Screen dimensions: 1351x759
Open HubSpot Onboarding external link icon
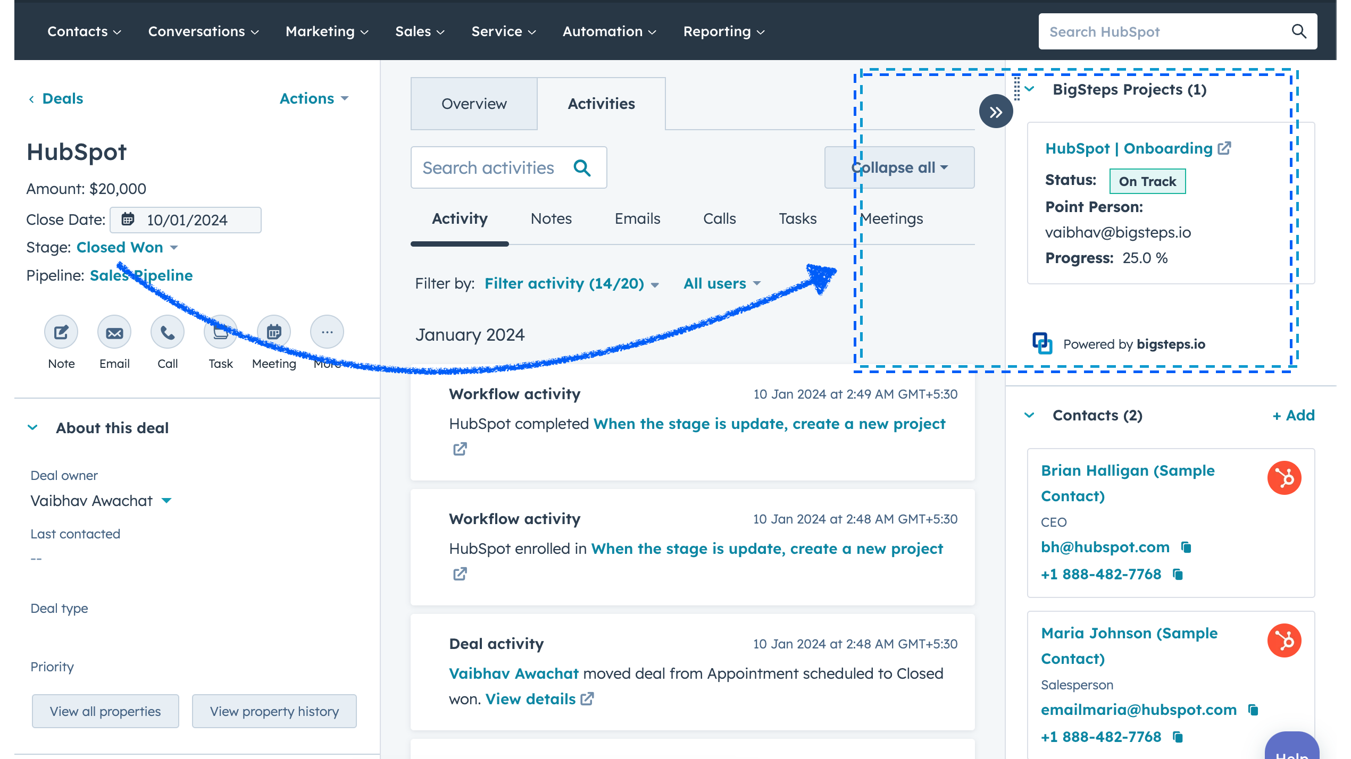1224,148
